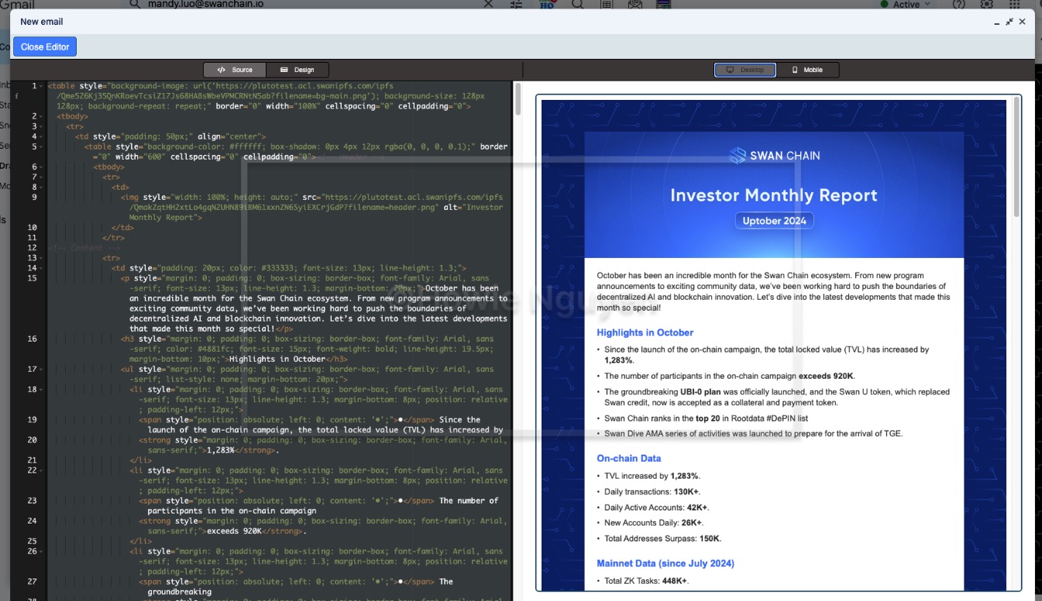Click the 'Highlights in October' preview heading
The height and width of the screenshot is (601, 1042).
pyautogui.click(x=645, y=333)
